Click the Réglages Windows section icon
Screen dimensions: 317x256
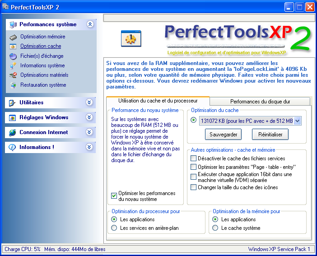point(12,118)
